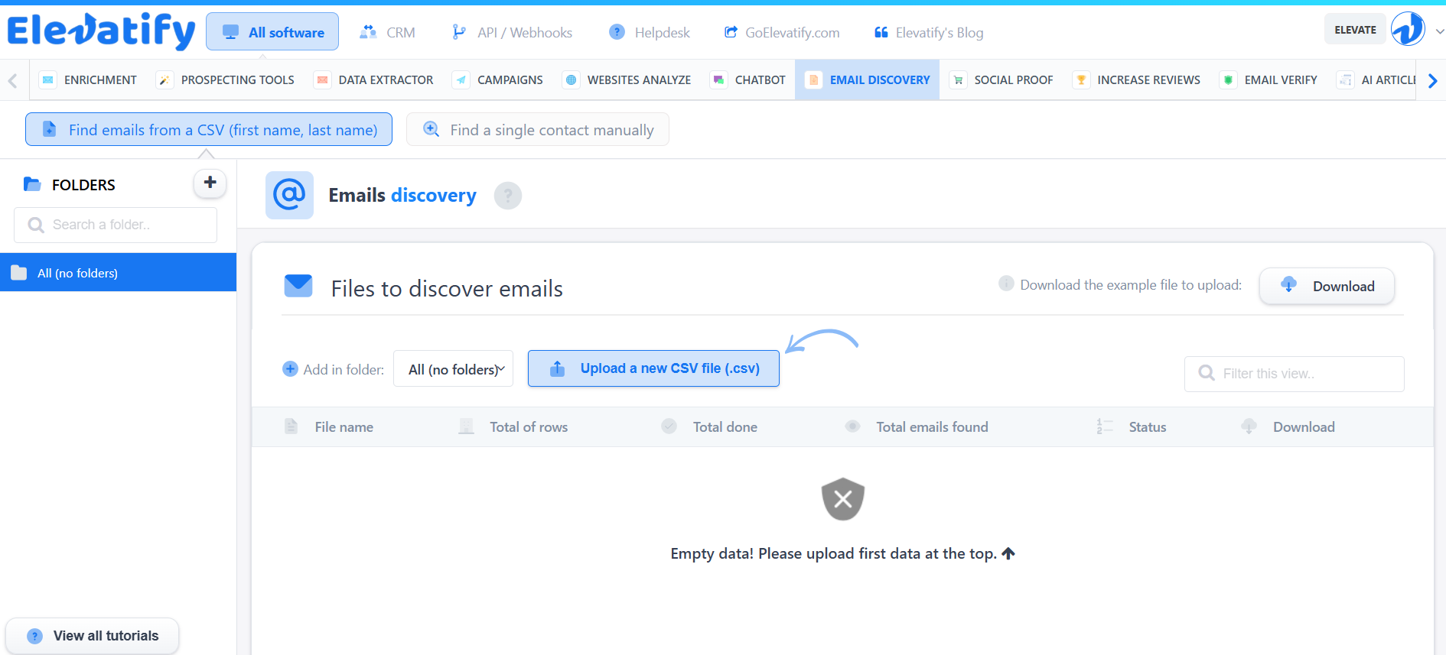This screenshot has width=1446, height=655.
Task: Select the Email Discovery tab
Action: tap(868, 80)
